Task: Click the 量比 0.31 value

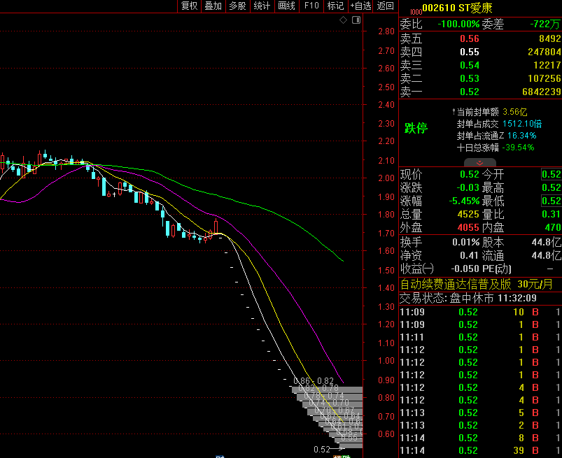Action: click(x=551, y=214)
